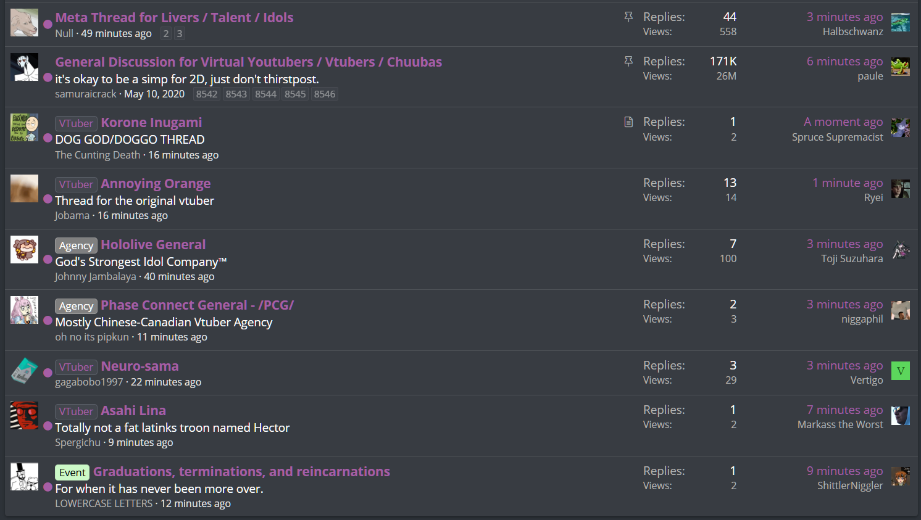
Task: Open Toji Suzuhara's avatar icon
Action: tap(900, 249)
